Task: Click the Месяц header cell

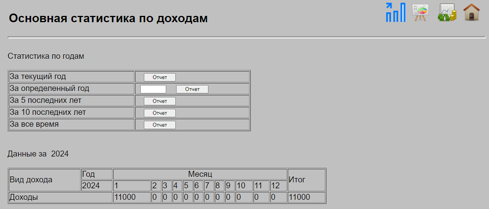Action: [200, 174]
